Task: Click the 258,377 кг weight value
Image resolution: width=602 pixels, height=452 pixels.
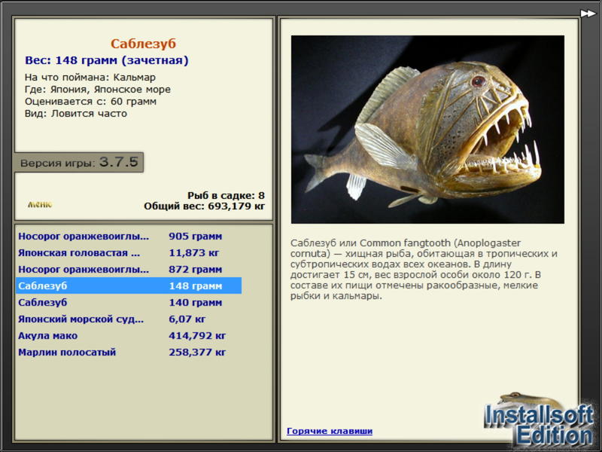Action: click(197, 352)
